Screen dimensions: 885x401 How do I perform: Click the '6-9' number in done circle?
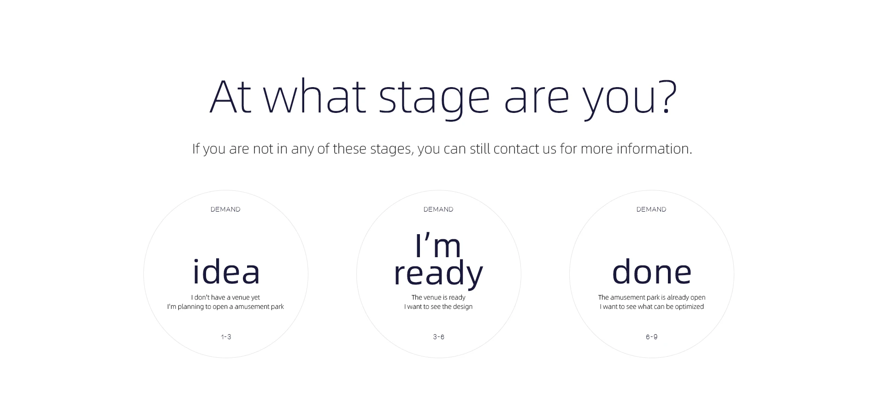652,337
